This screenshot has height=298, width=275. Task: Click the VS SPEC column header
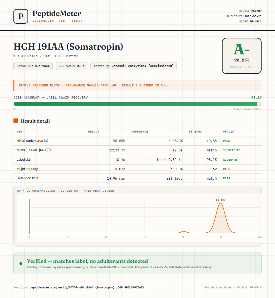[195, 132]
